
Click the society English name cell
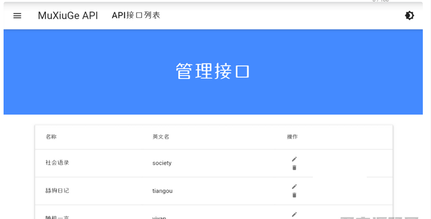pyautogui.click(x=162, y=163)
